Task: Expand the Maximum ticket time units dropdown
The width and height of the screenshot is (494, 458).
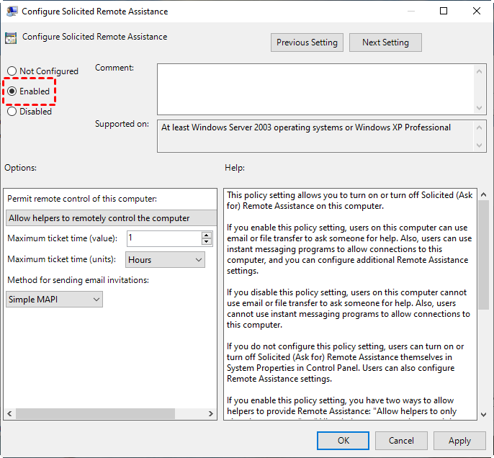Action: pyautogui.click(x=165, y=260)
